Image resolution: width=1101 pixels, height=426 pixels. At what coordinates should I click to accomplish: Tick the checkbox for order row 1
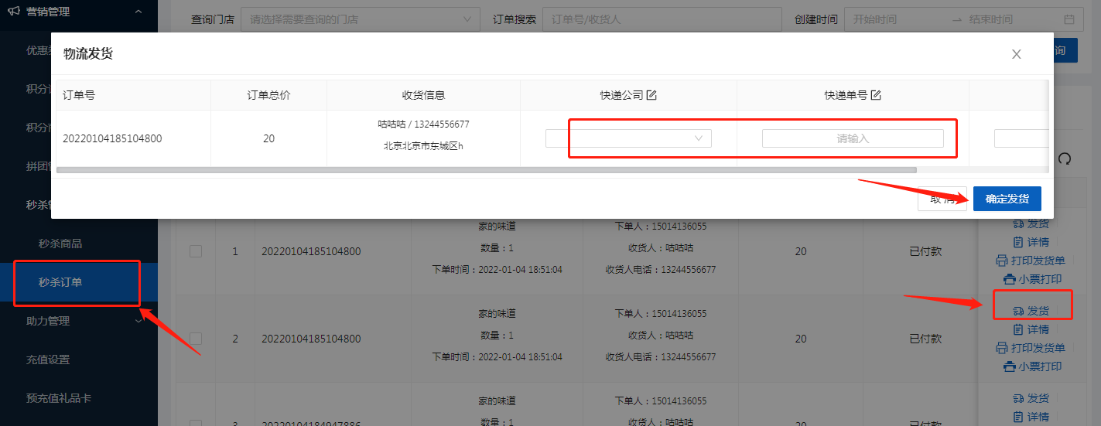tap(196, 251)
